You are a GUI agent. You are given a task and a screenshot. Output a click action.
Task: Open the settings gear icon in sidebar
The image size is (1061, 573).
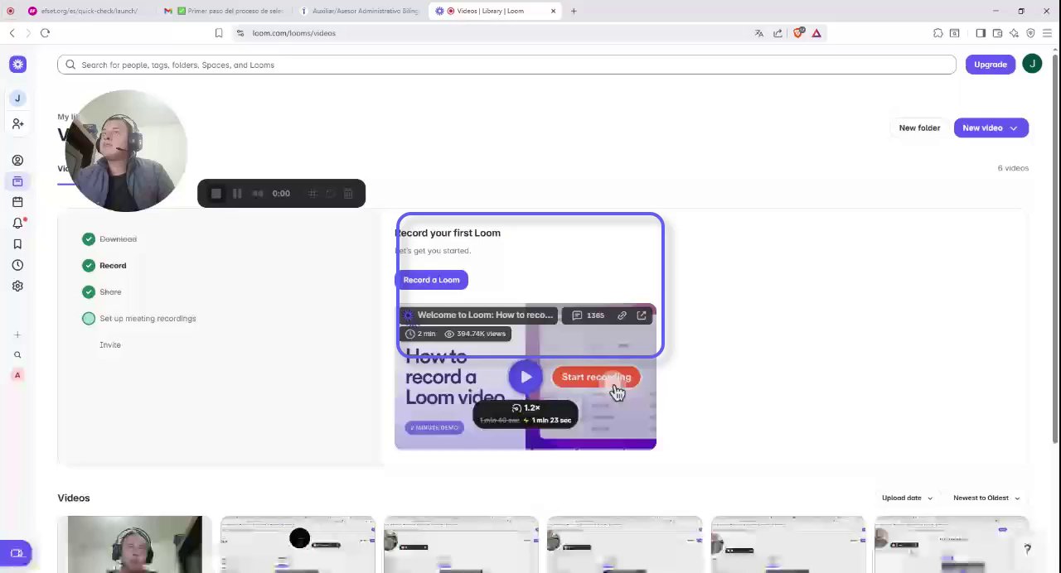pyautogui.click(x=17, y=286)
